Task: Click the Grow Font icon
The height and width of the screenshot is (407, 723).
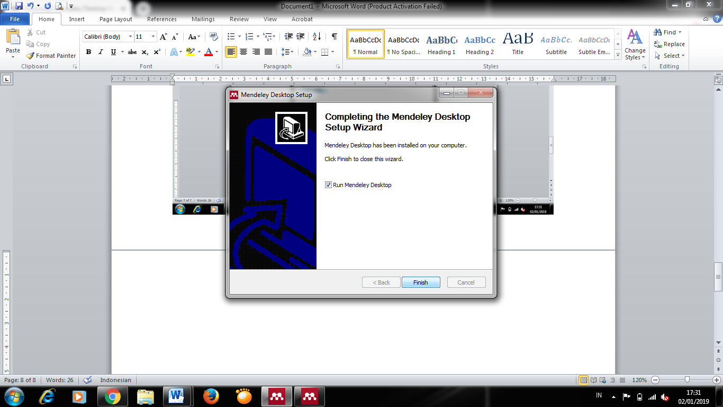Action: coord(163,37)
